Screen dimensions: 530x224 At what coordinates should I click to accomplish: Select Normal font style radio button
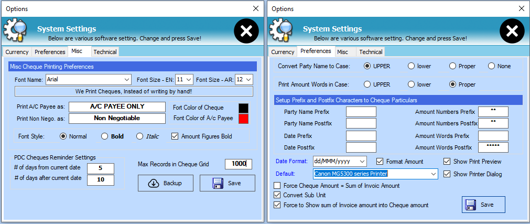point(62,136)
